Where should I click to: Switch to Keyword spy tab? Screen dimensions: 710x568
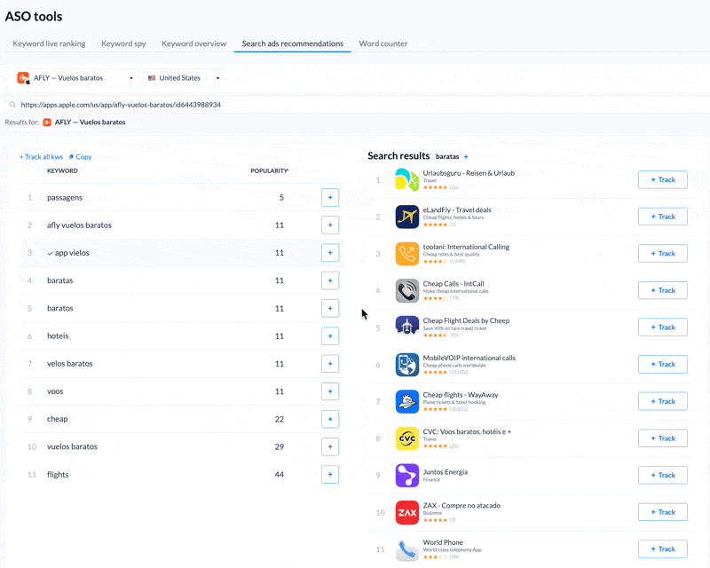(x=123, y=43)
